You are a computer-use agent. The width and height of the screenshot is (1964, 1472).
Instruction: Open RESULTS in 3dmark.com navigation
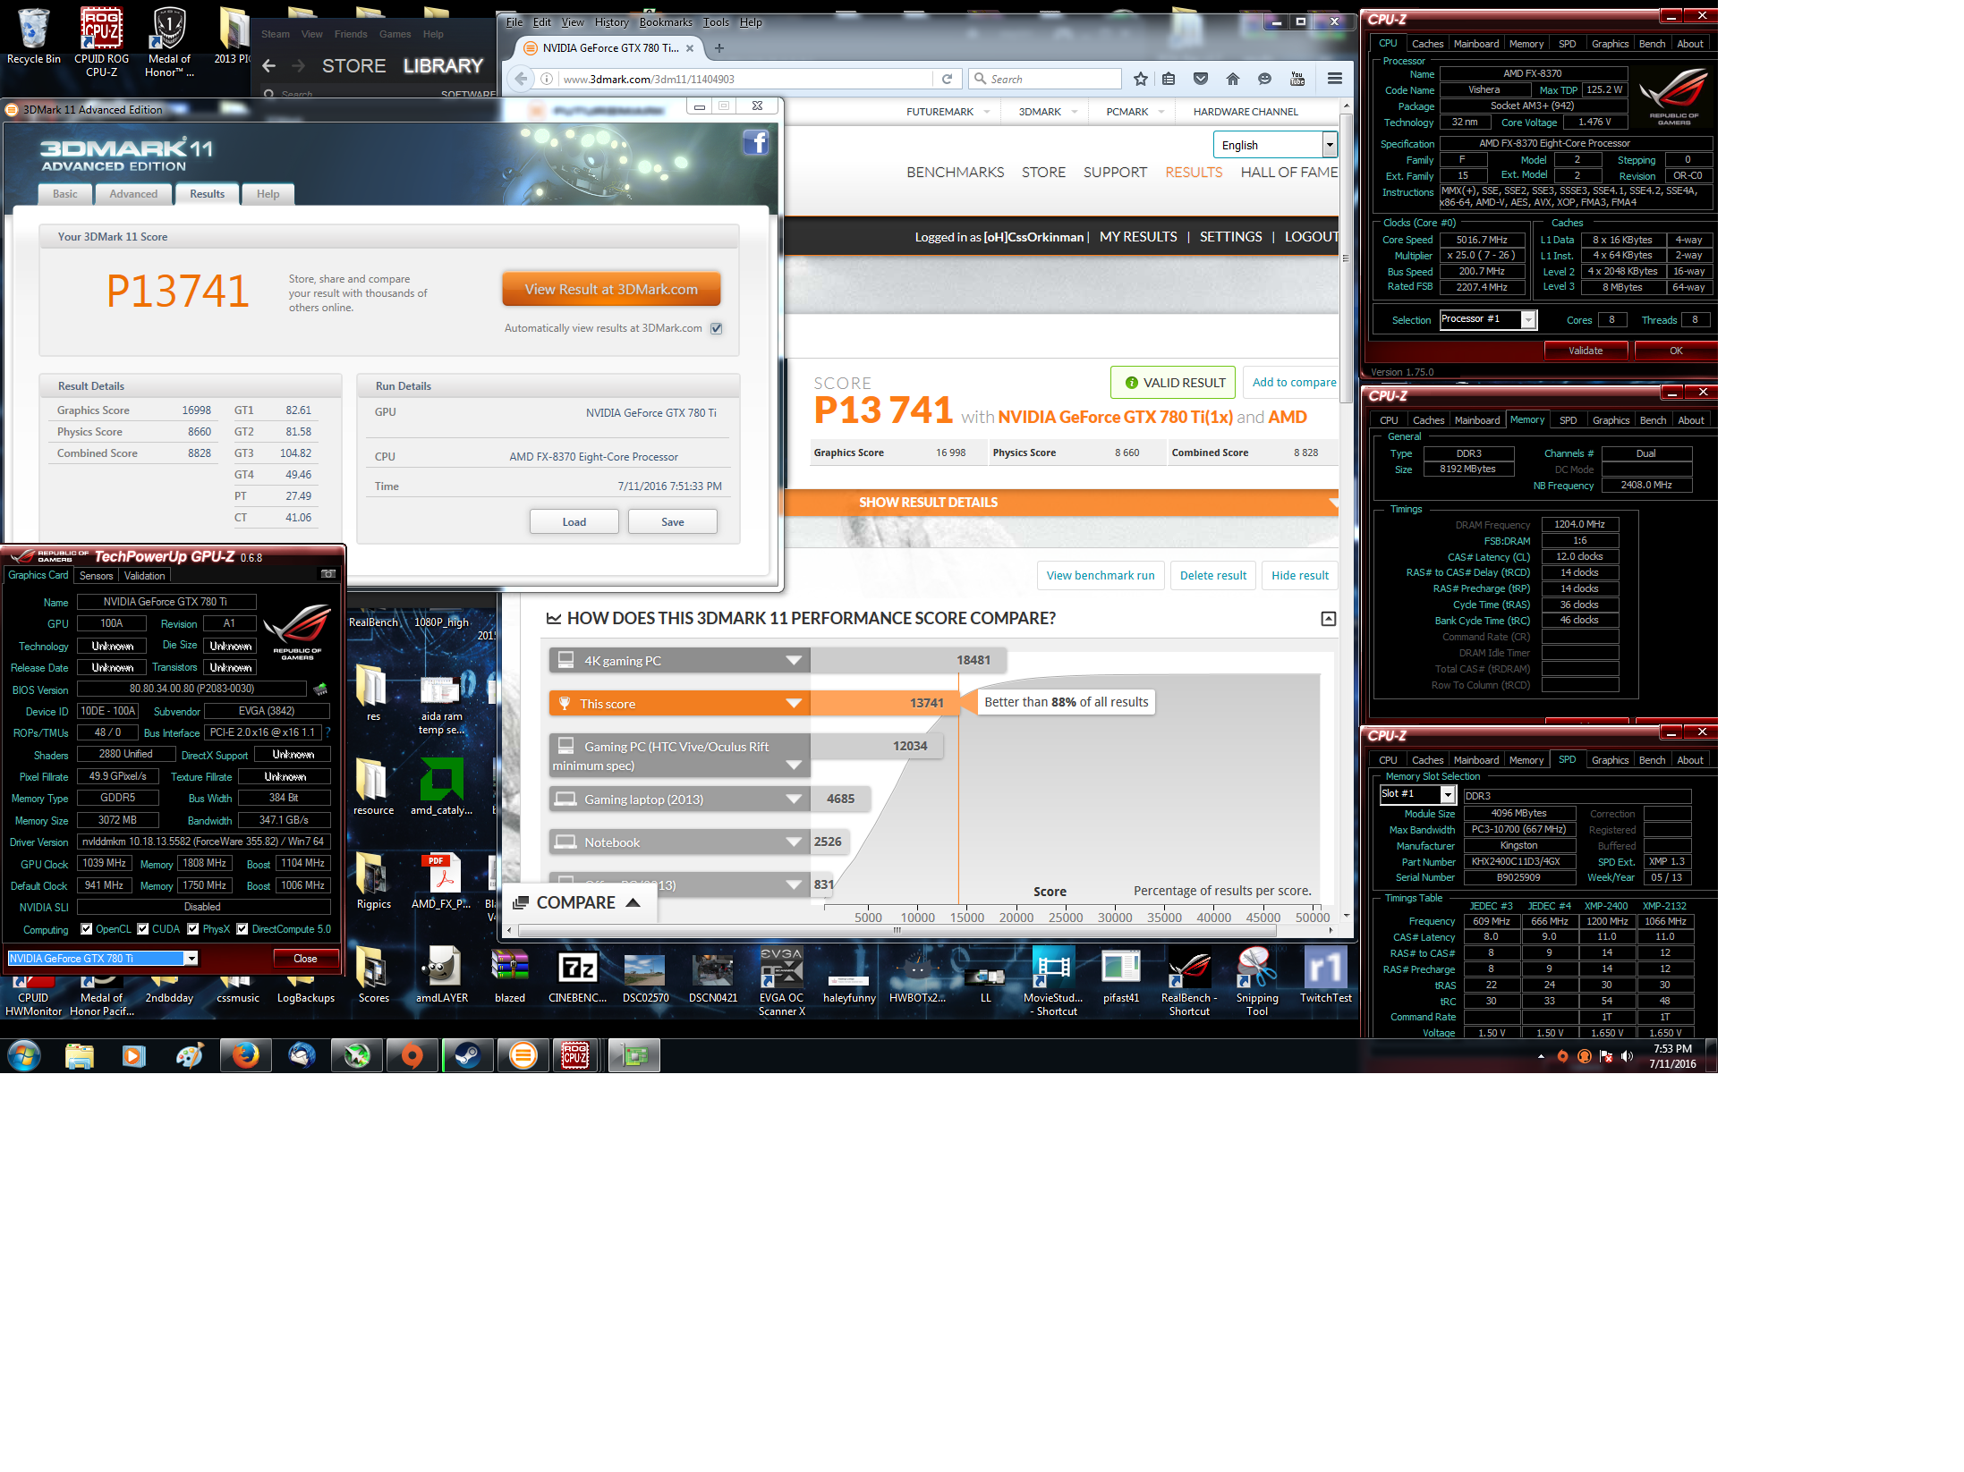[x=1194, y=172]
